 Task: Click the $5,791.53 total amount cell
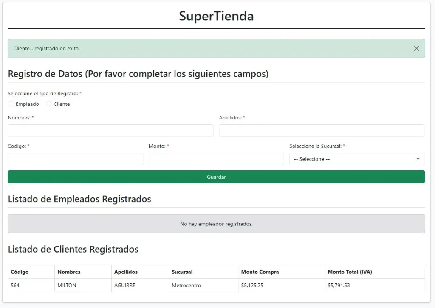click(x=339, y=286)
